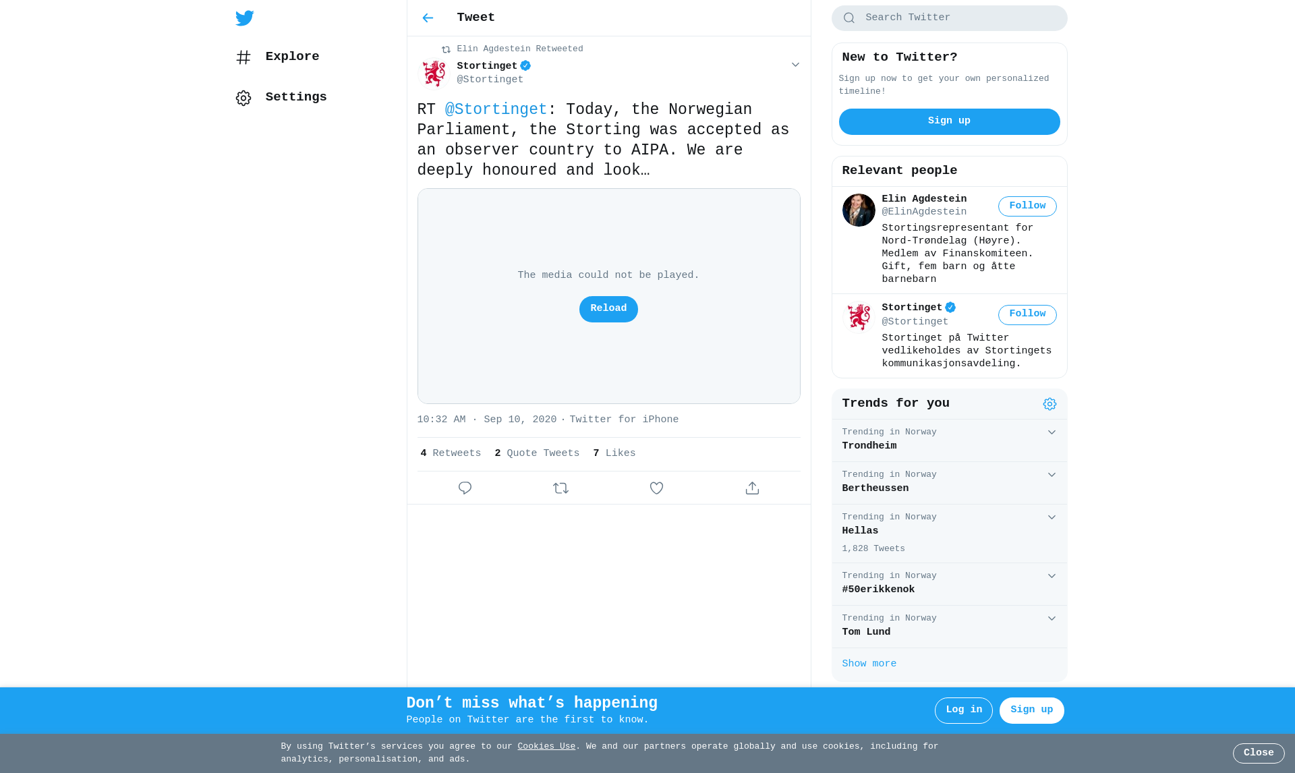Follow the Stortinget account
The width and height of the screenshot is (1295, 773).
[1027, 315]
